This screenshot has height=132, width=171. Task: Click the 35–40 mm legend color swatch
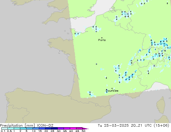67,128
